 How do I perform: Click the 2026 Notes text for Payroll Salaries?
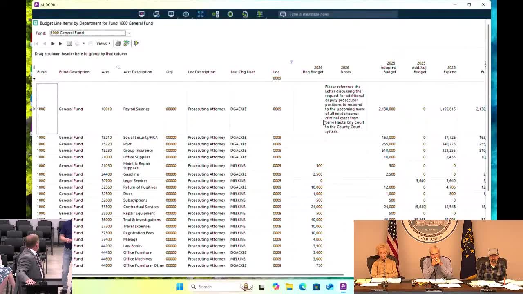(345, 109)
